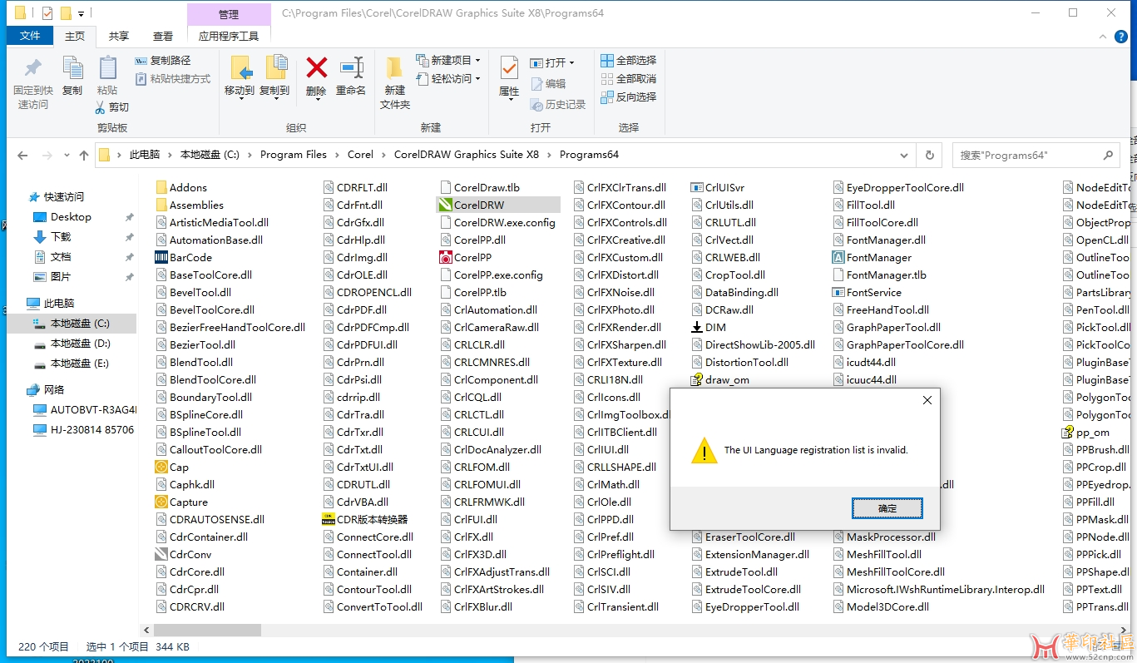Select Desktop in navigation pane
Screen dimensions: 1137x663
pyautogui.click(x=71, y=217)
